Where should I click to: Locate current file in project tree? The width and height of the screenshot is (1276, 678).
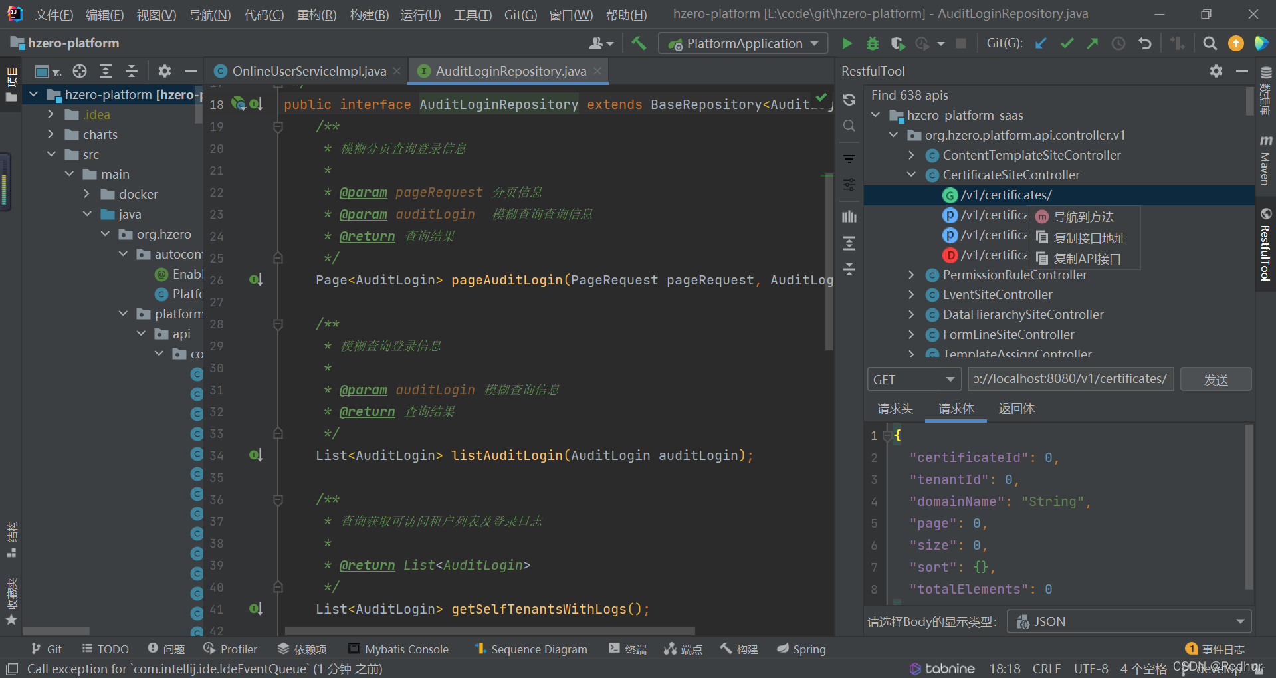[80, 71]
